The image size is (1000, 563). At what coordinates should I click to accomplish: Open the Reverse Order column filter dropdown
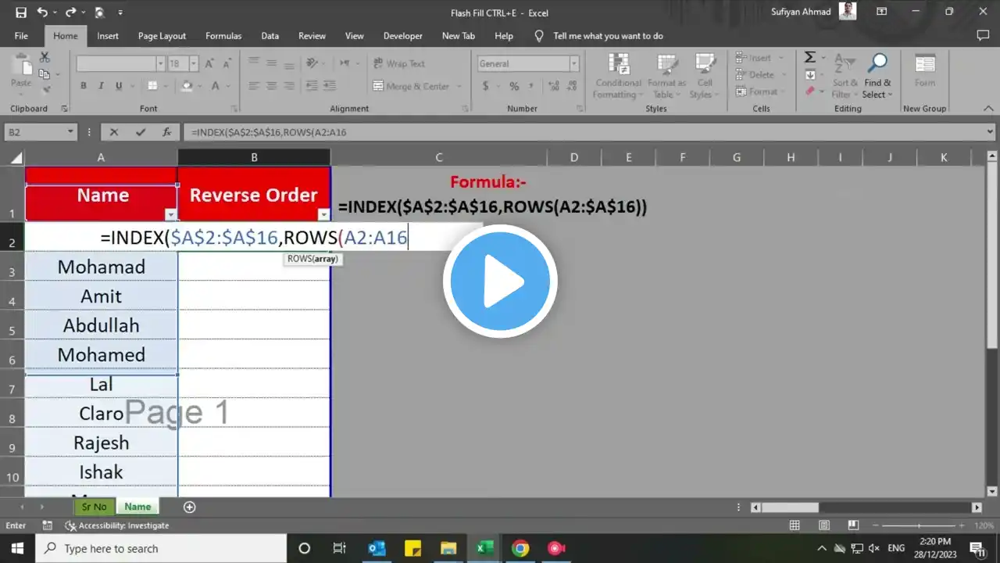(323, 214)
